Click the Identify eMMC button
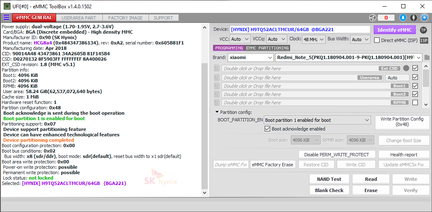The image size is (432, 212). [x=395, y=30]
